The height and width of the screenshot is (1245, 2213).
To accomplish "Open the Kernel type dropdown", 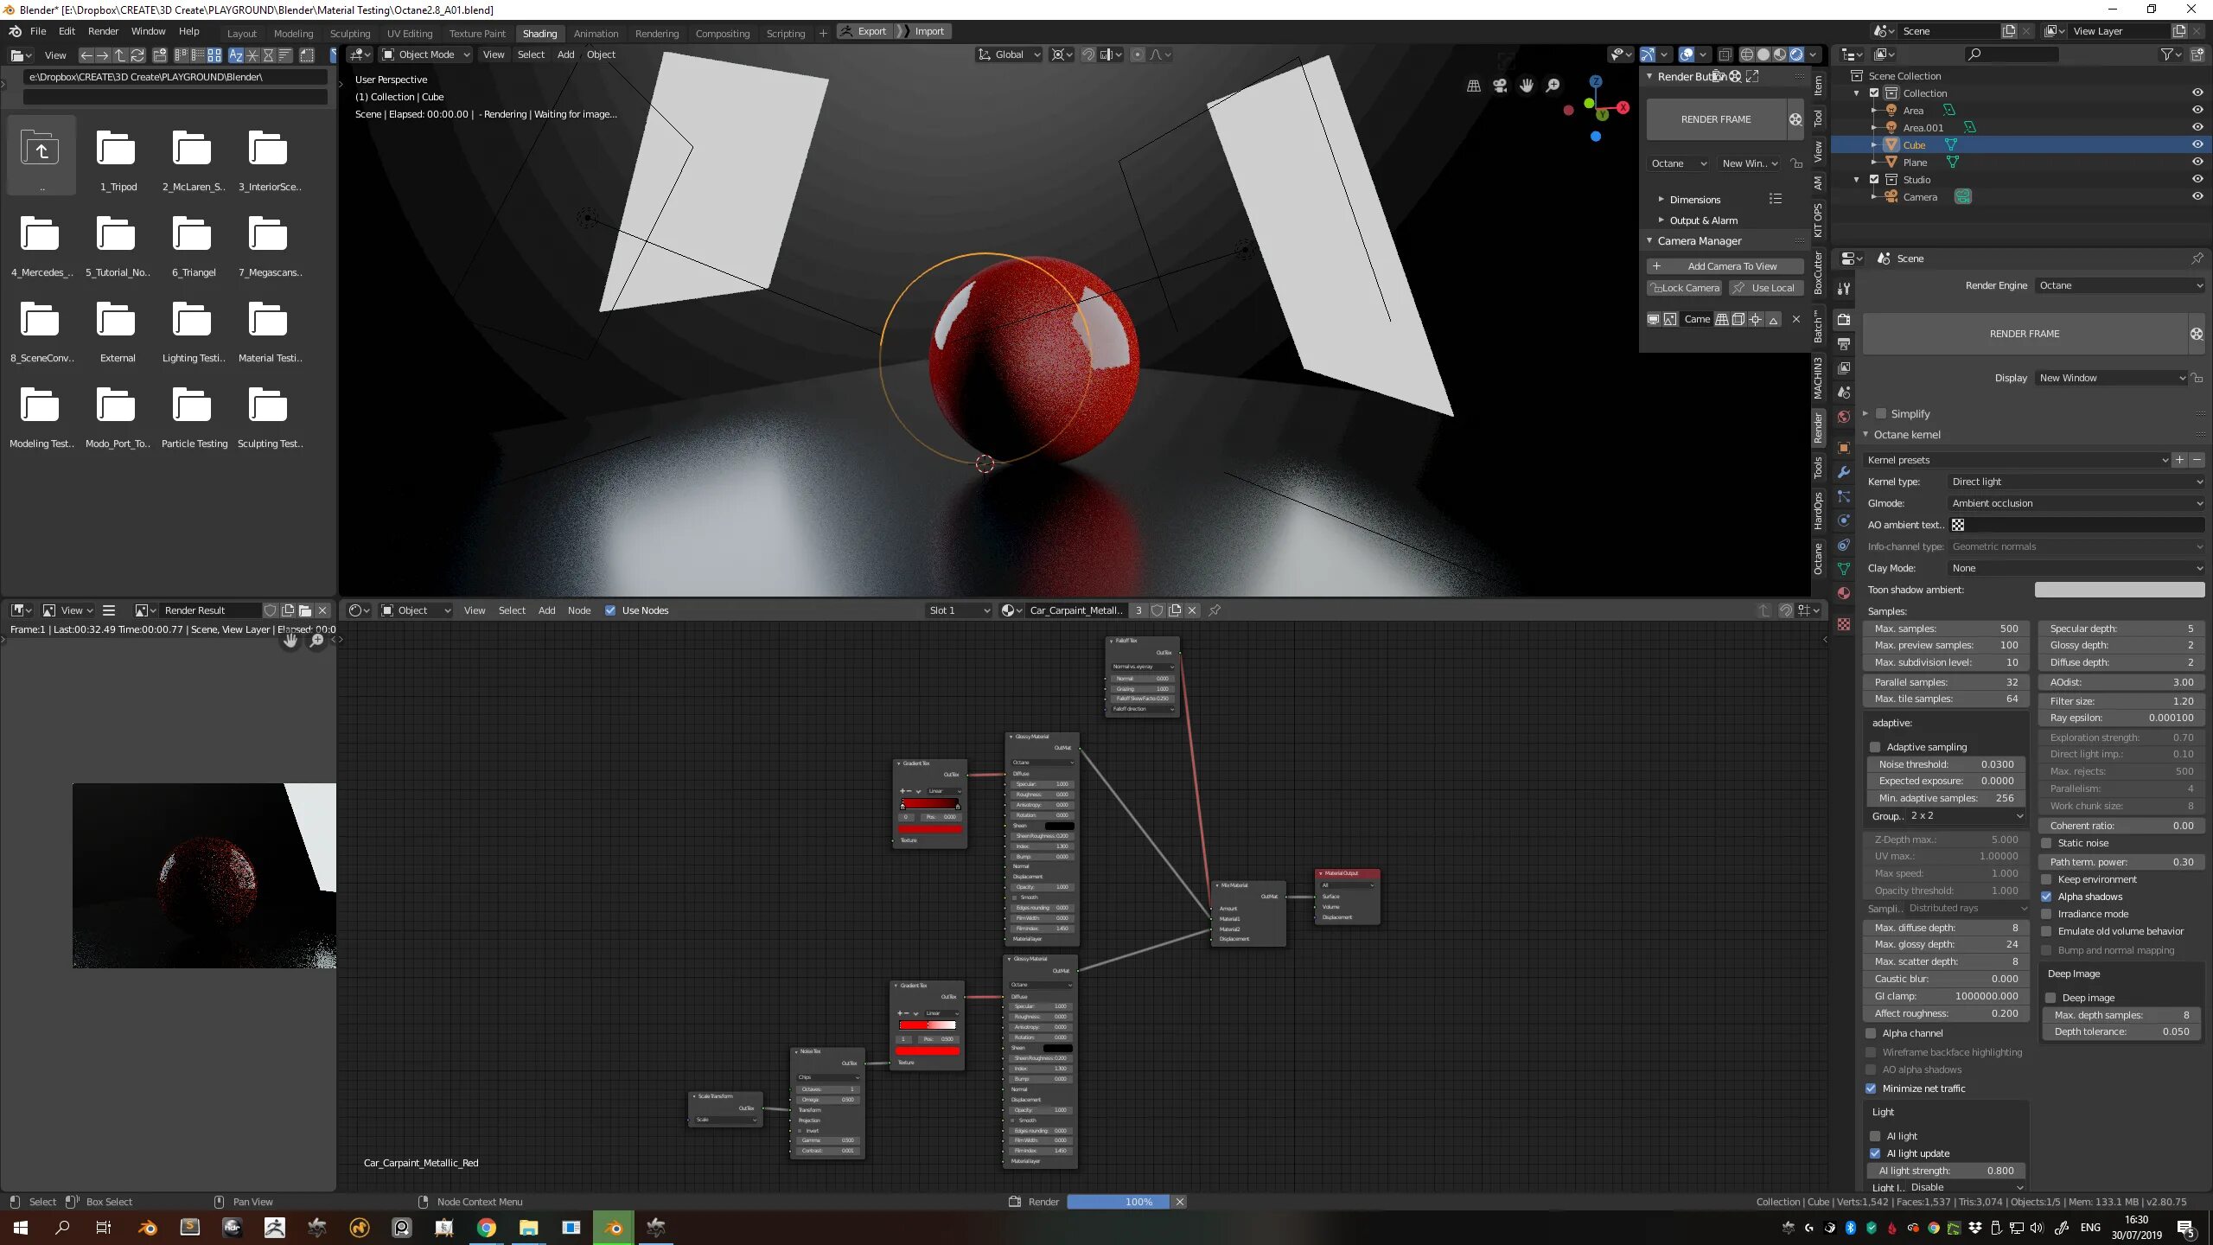I will [2076, 482].
